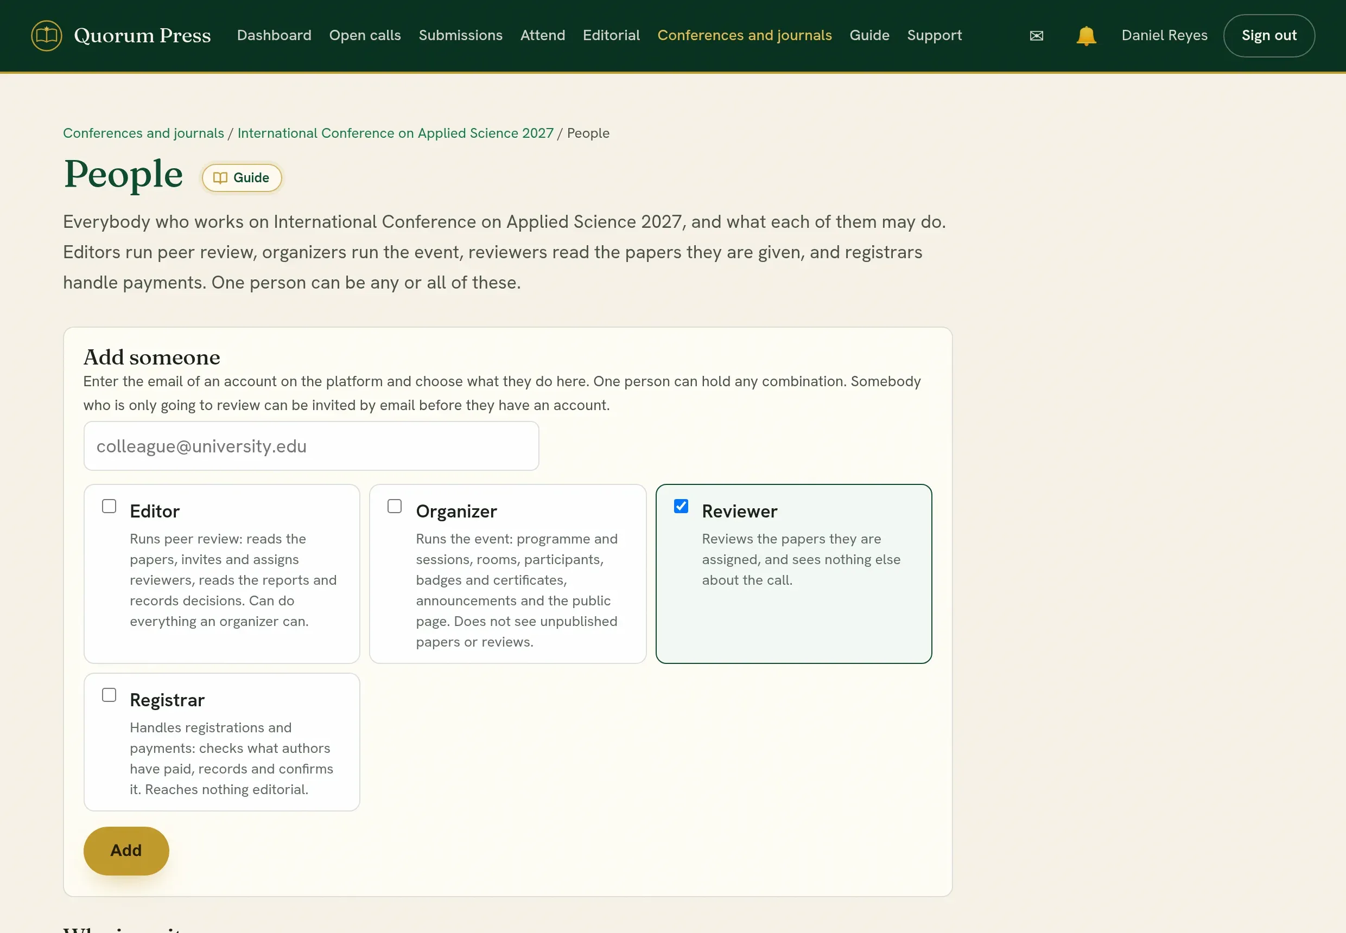Click the Registrar role title text
Viewport: 1346px width, 933px height.
167,700
